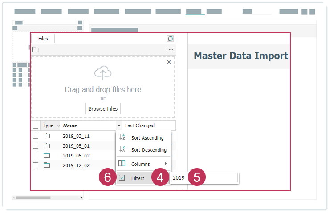The height and width of the screenshot is (213, 330).
Task: Open the Name column dropdown arrow
Action: click(x=119, y=126)
